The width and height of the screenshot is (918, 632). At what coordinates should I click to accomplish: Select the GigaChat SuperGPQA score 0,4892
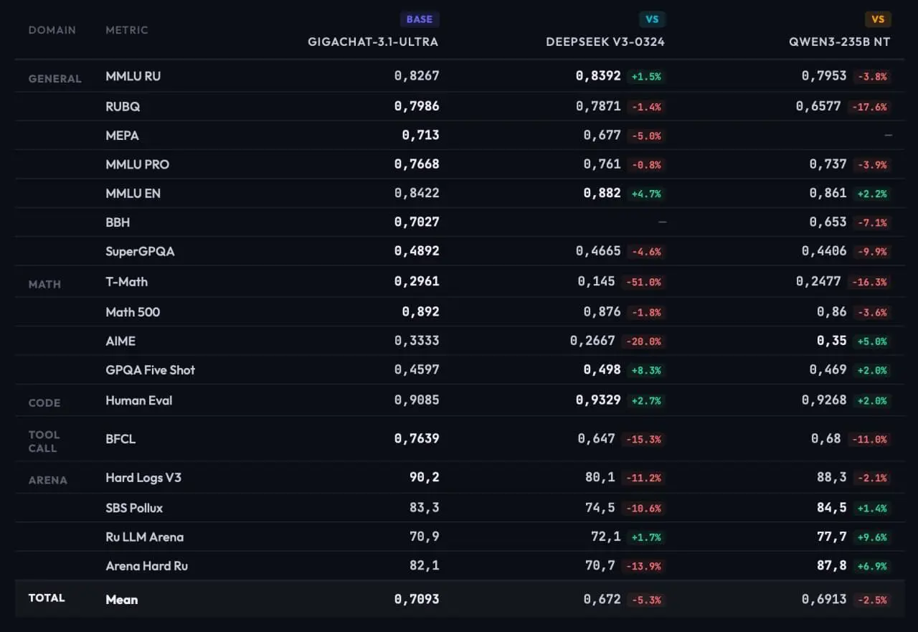click(417, 252)
